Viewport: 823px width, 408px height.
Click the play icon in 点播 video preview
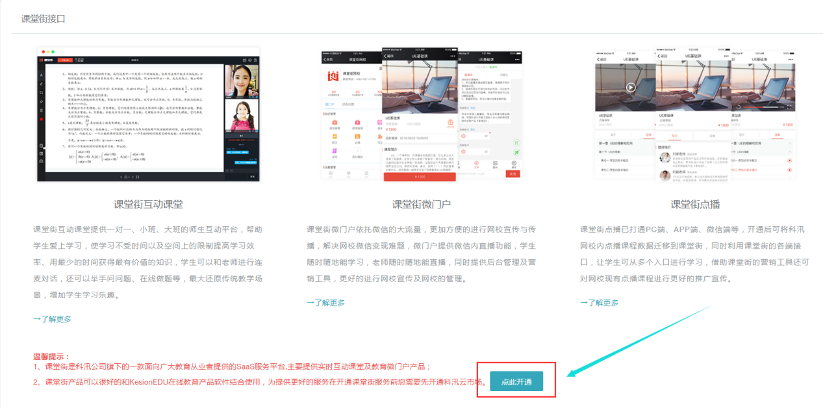630,87
